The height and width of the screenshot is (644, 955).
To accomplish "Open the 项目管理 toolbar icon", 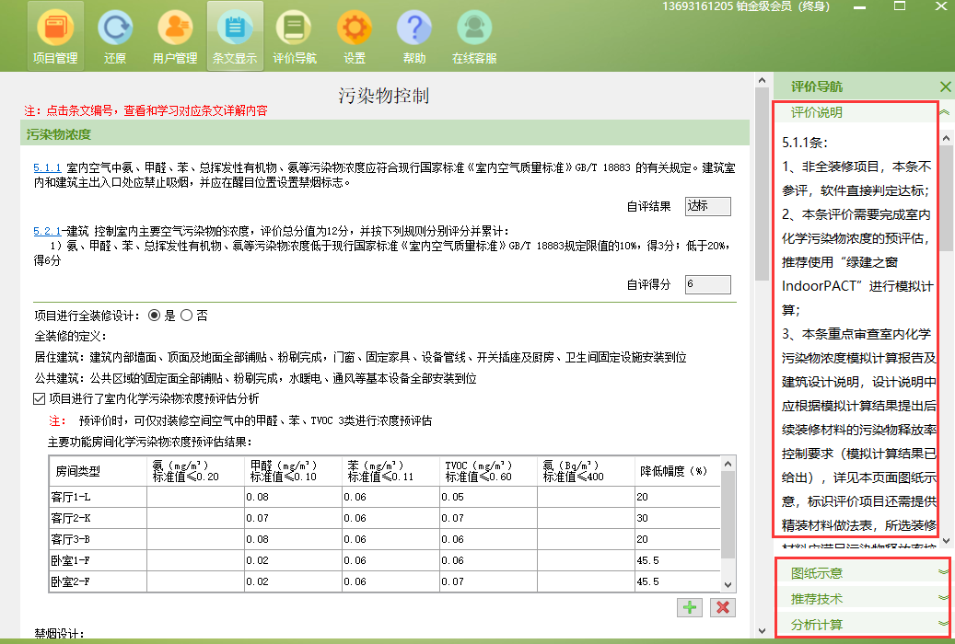I will click(55, 37).
